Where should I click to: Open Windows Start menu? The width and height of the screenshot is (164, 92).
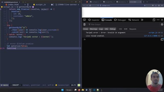click(63, 90)
